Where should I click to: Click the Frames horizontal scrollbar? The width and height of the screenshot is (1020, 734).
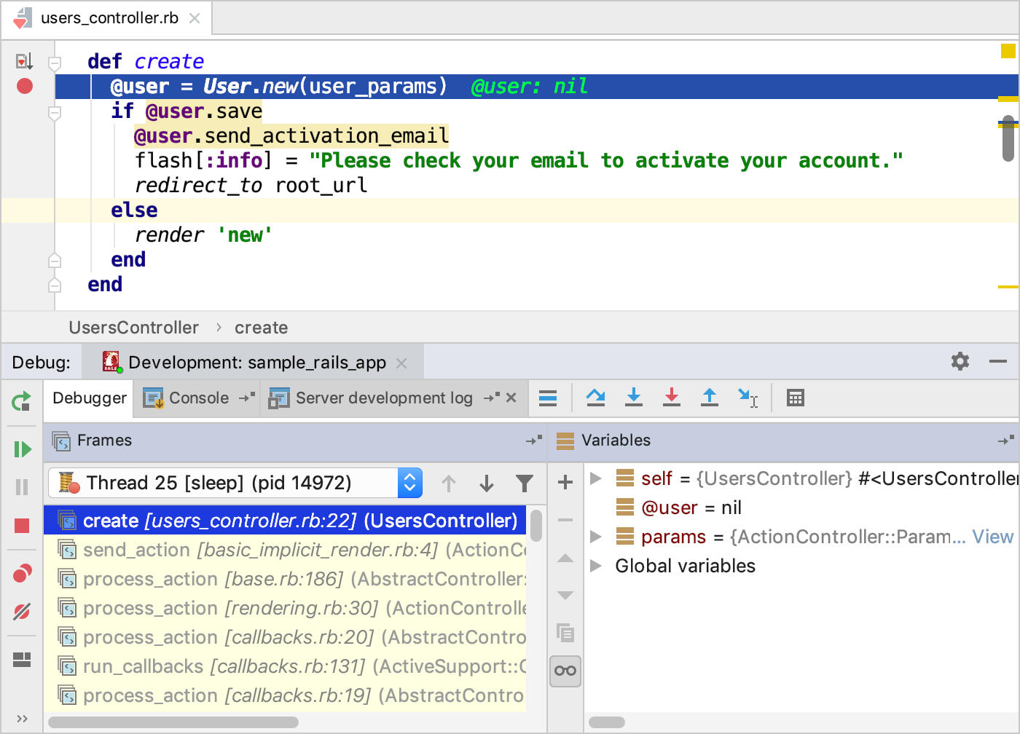coord(173,722)
